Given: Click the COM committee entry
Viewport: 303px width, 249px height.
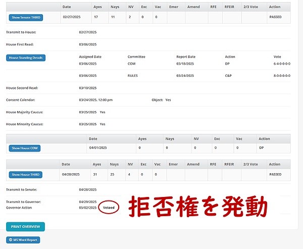Looking at the screenshot, I should (x=132, y=64).
